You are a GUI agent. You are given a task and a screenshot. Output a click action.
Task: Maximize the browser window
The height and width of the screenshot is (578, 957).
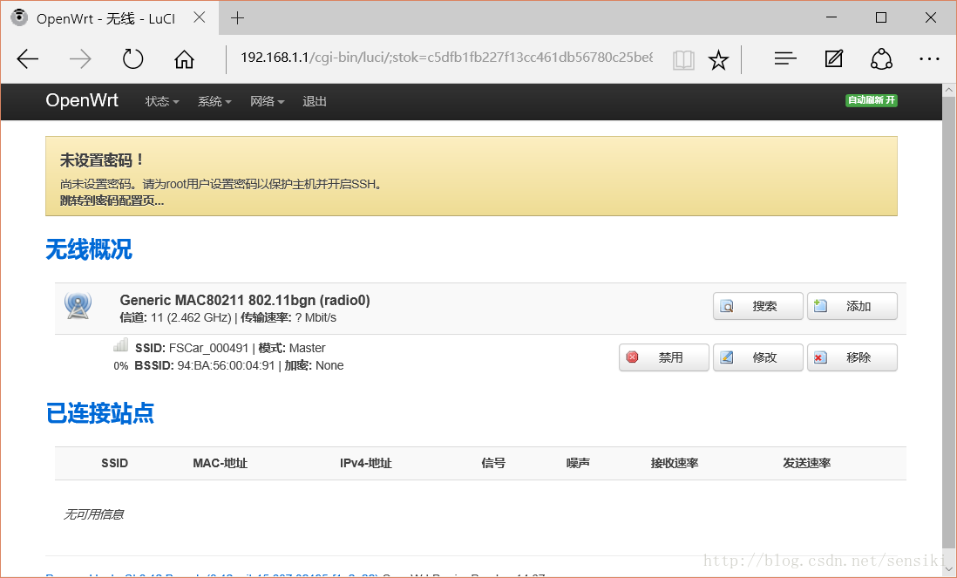(x=880, y=17)
